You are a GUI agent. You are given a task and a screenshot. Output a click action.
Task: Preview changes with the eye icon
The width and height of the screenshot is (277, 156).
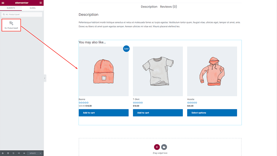click(x=24, y=153)
